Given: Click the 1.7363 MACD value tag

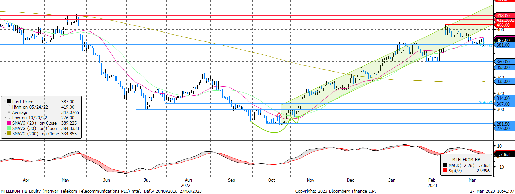Looking at the screenshot, I should point(505,154).
